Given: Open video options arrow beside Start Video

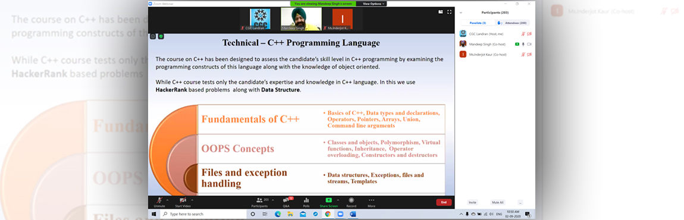Looking at the screenshot, I should (192, 199).
